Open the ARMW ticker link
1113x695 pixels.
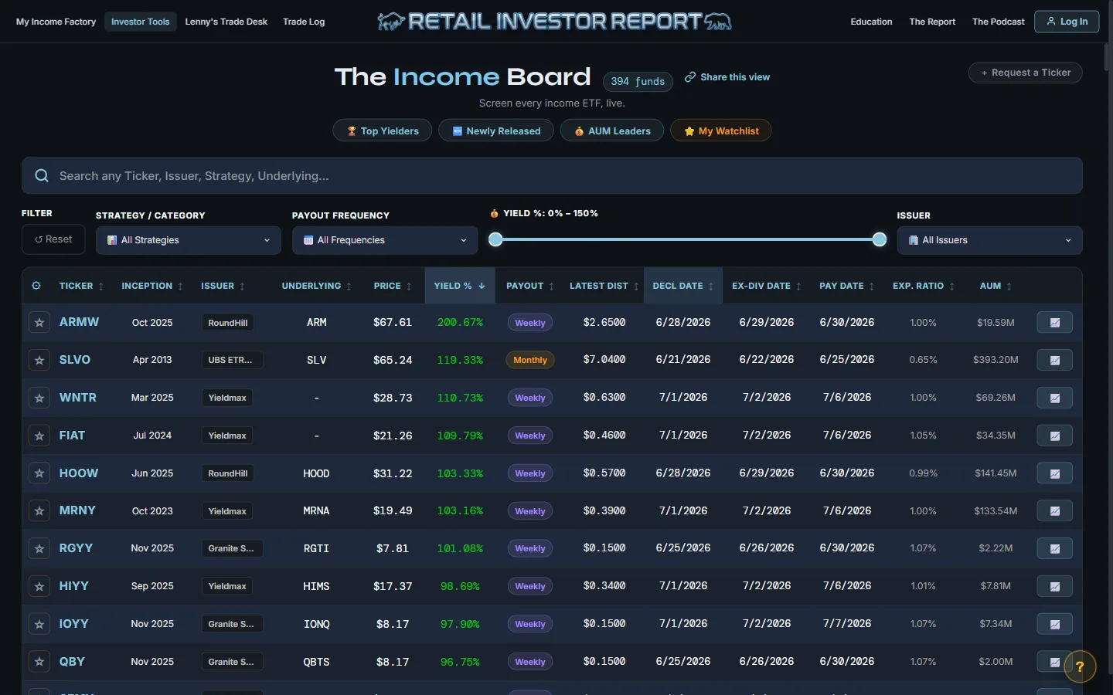79,322
